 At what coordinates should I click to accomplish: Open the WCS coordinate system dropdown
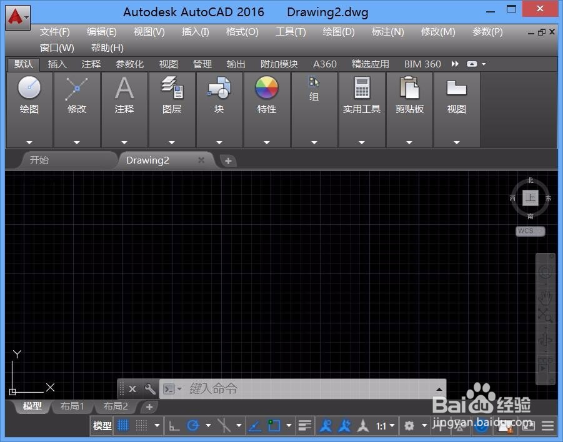pos(531,231)
